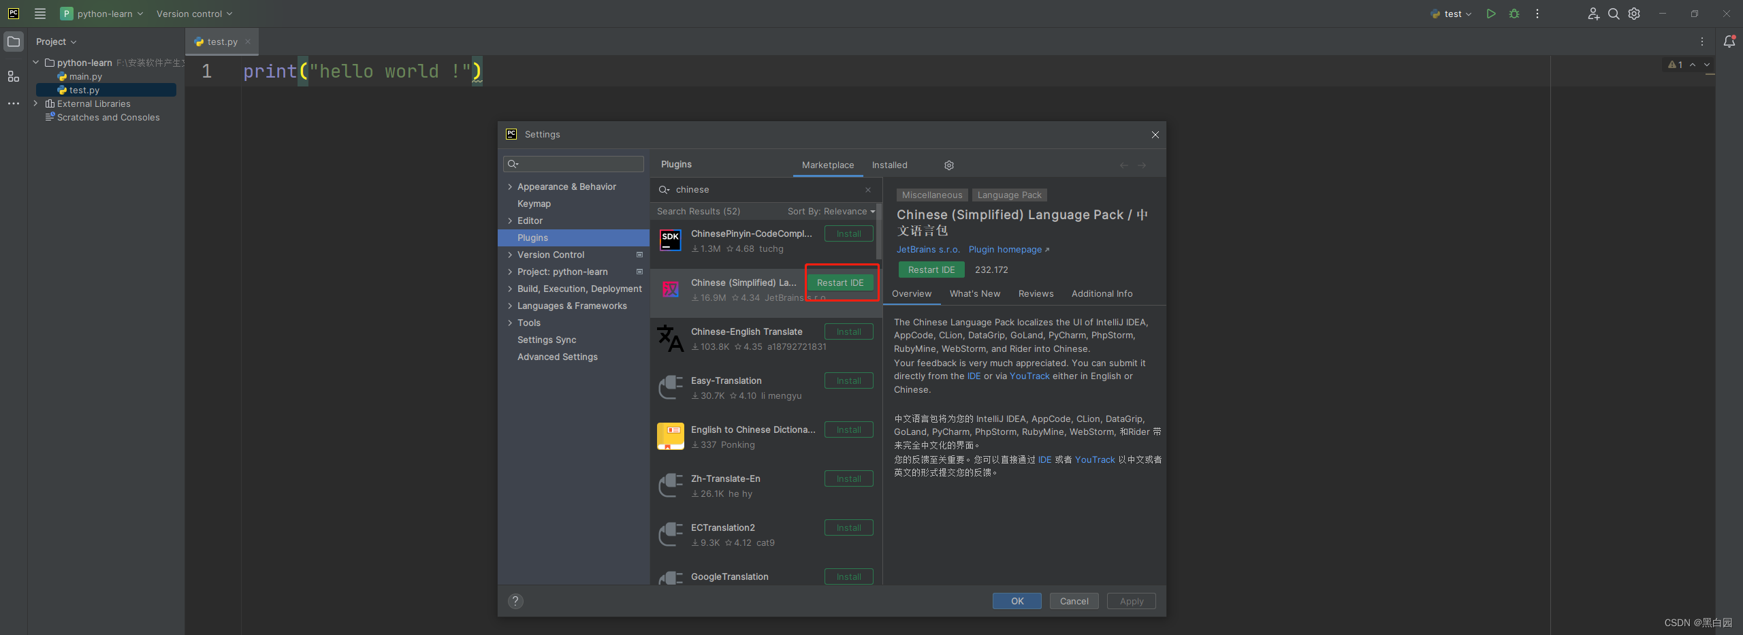Clear the chinese plugin search text
The width and height of the screenshot is (1743, 635).
coord(868,190)
